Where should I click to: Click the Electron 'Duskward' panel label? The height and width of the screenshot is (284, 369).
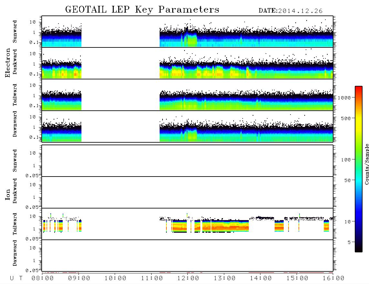[15, 62]
